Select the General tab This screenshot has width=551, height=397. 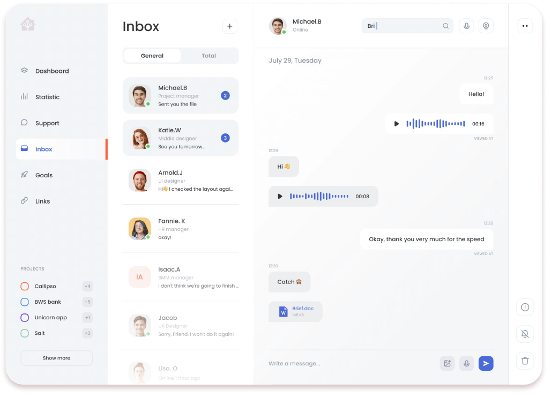152,56
